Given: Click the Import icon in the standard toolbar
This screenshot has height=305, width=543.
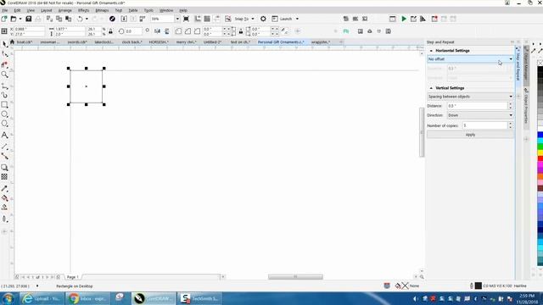Looking at the screenshot, I should (124, 19).
